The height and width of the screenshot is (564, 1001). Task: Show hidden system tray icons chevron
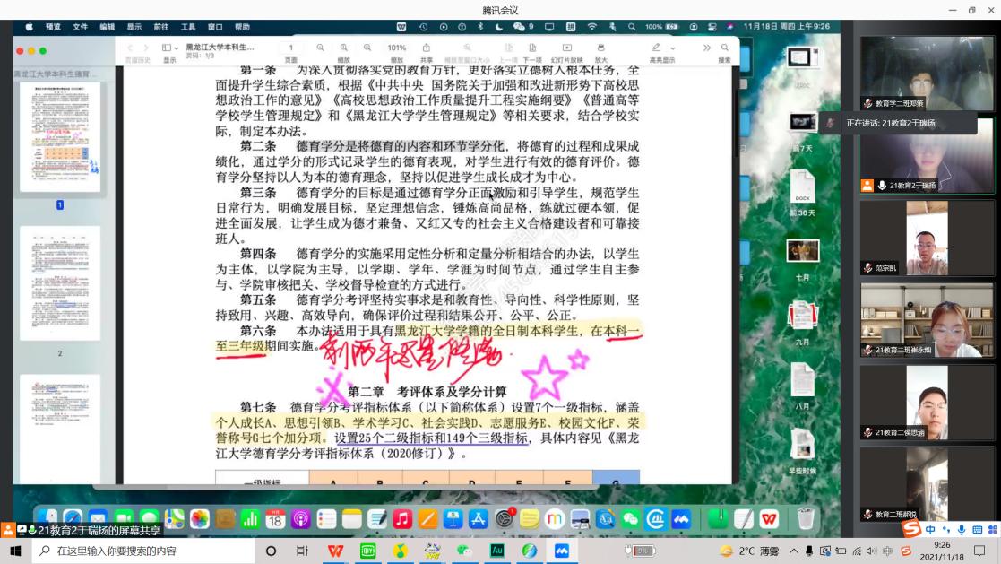click(x=794, y=551)
